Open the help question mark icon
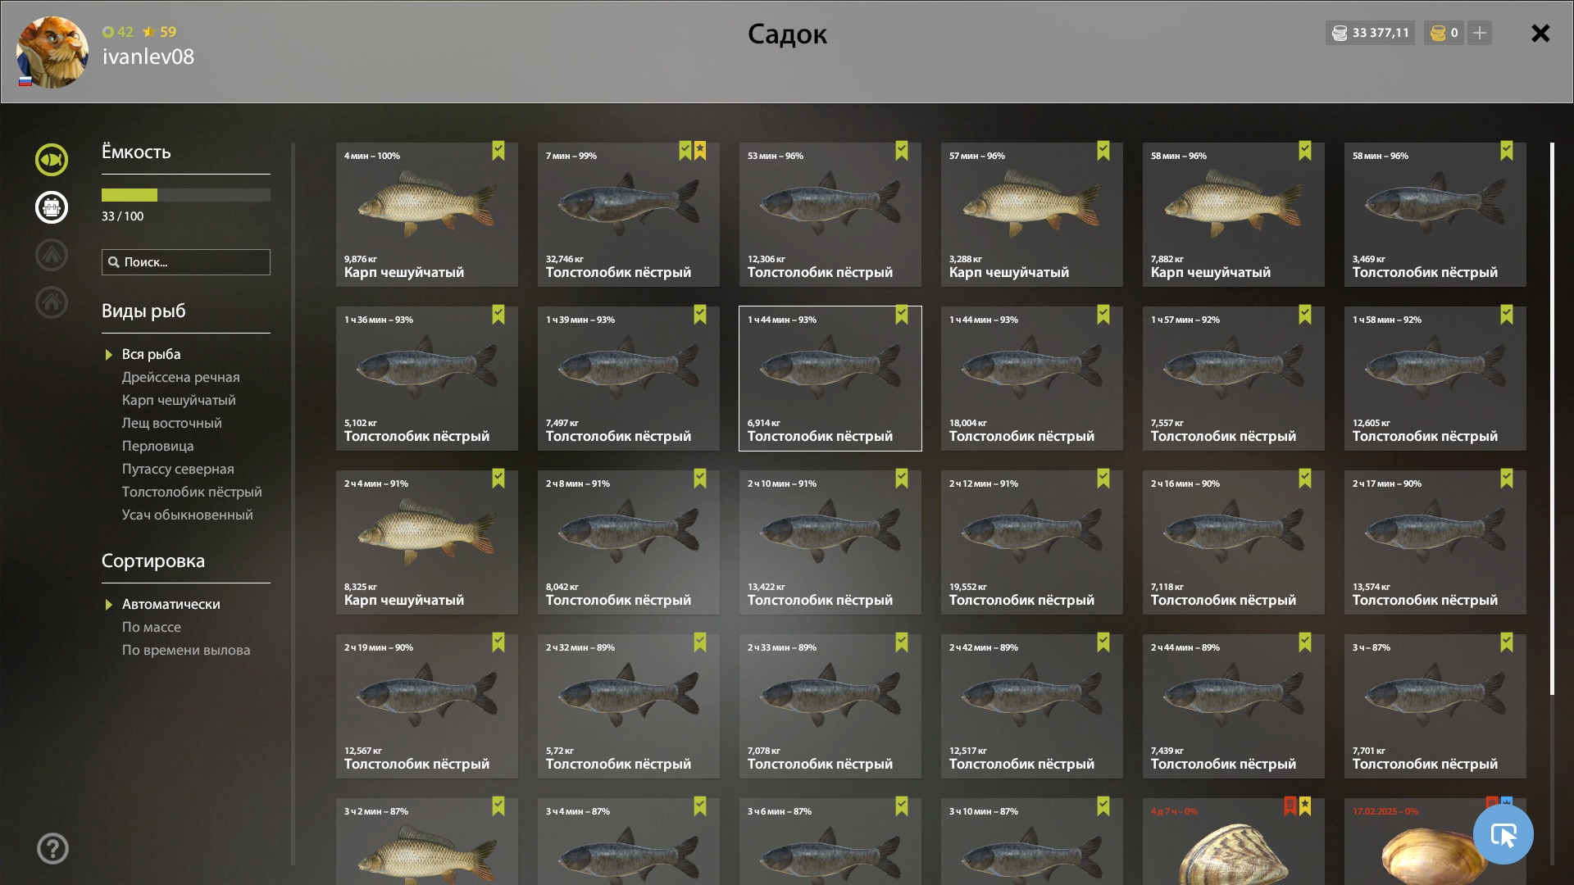The height and width of the screenshot is (885, 1574). click(x=52, y=848)
